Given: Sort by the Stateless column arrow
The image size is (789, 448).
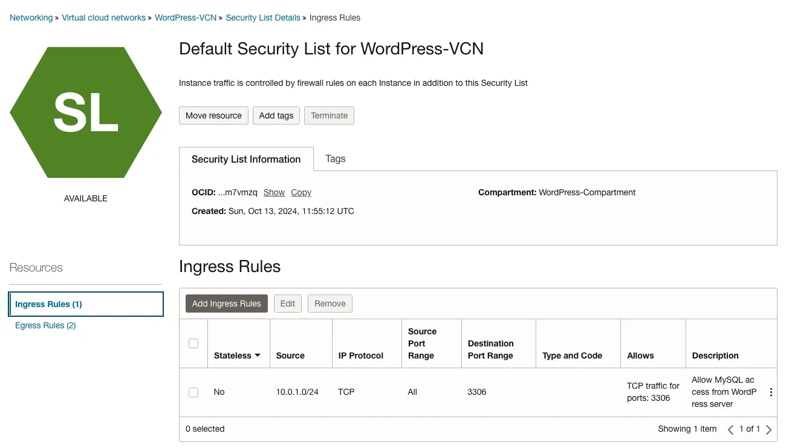Looking at the screenshot, I should [258, 355].
